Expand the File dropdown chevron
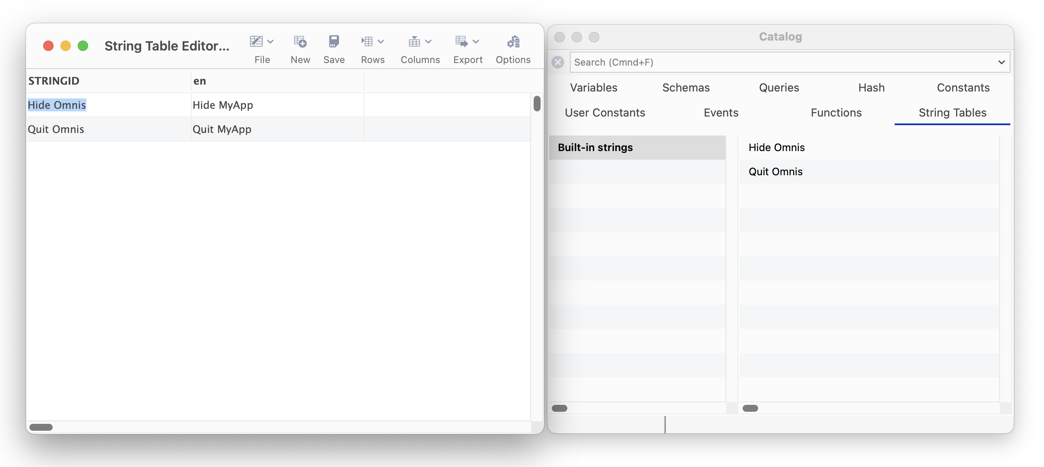1044x467 pixels. tap(270, 41)
